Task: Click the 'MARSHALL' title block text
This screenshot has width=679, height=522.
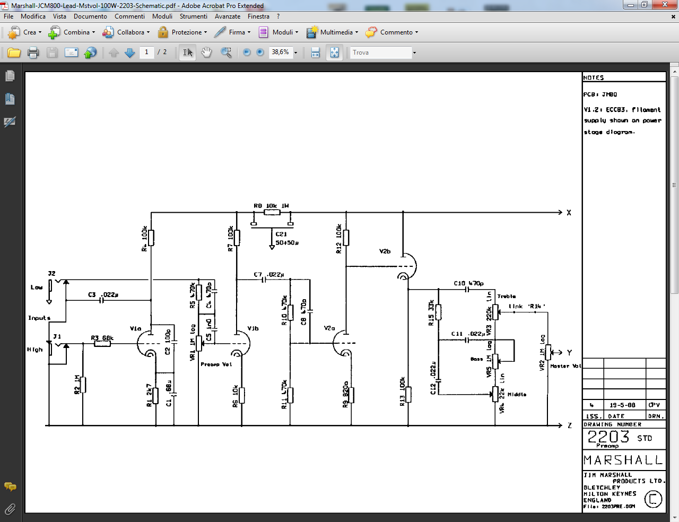Action: point(623,460)
